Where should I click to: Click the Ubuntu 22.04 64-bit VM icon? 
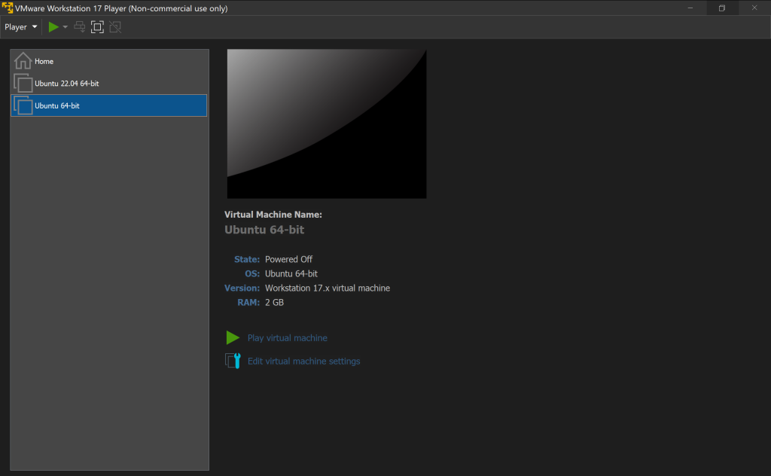(x=23, y=83)
